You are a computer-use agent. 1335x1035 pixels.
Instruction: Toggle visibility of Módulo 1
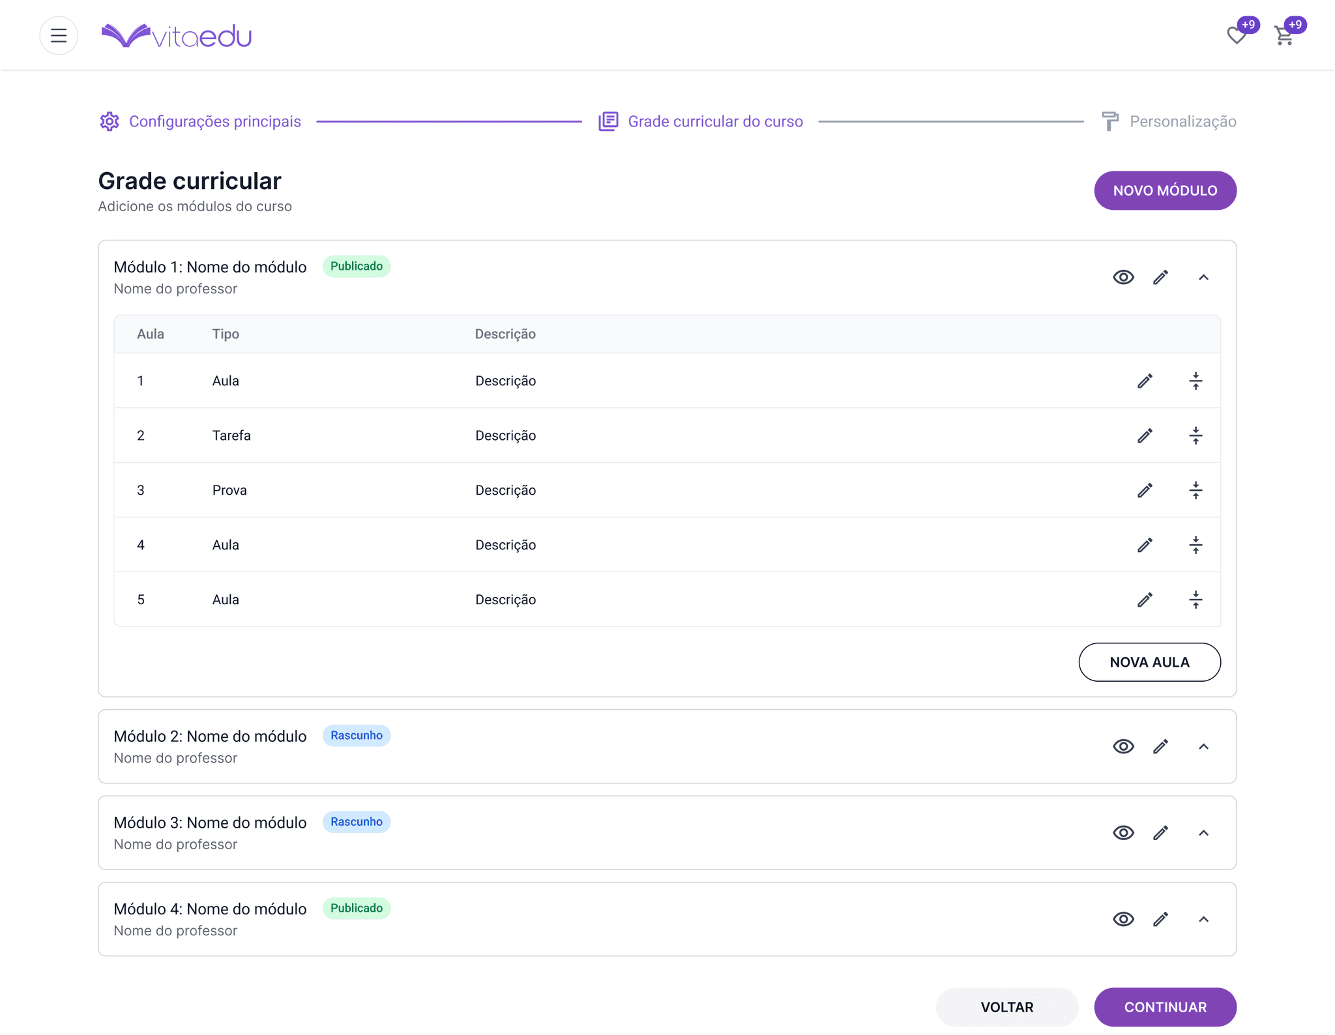coord(1123,277)
